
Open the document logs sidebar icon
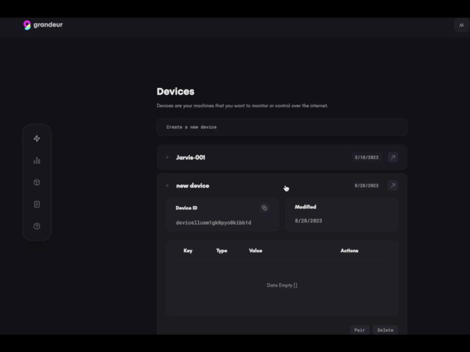(x=37, y=205)
